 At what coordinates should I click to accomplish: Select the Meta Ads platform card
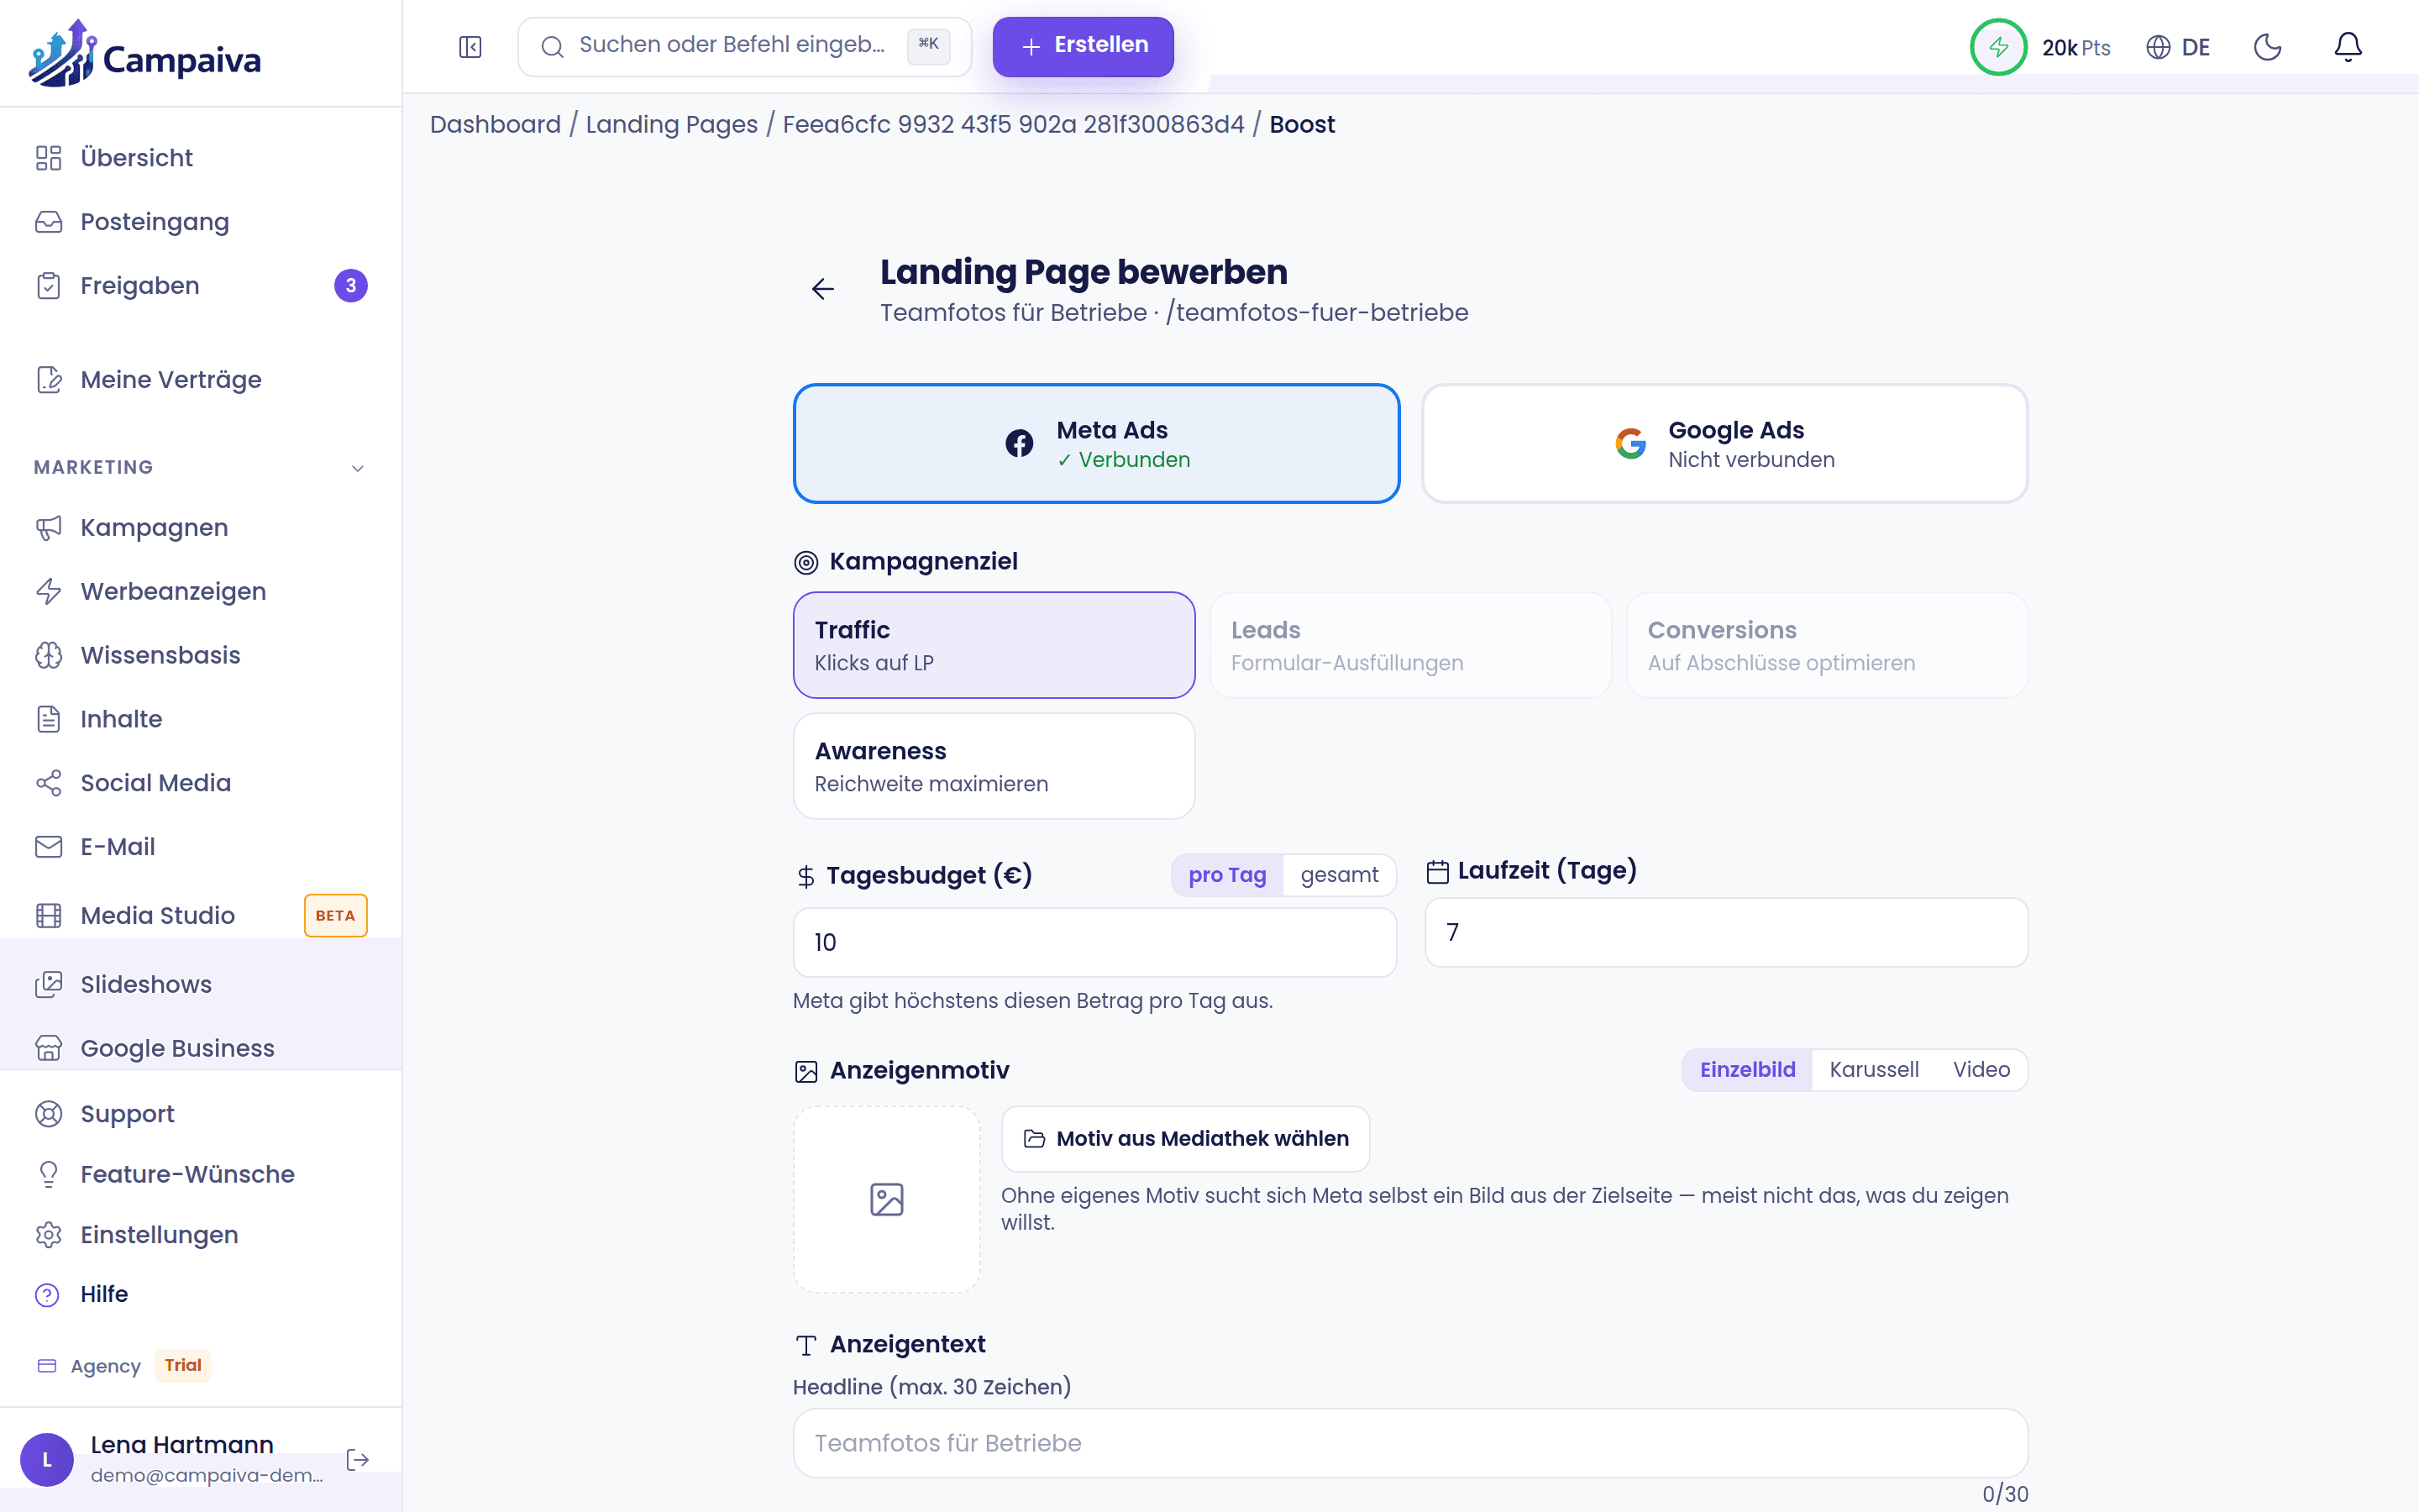point(1095,444)
